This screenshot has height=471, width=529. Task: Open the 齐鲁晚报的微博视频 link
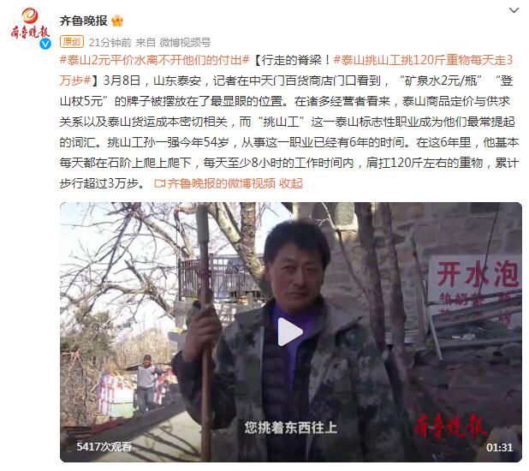[222, 183]
